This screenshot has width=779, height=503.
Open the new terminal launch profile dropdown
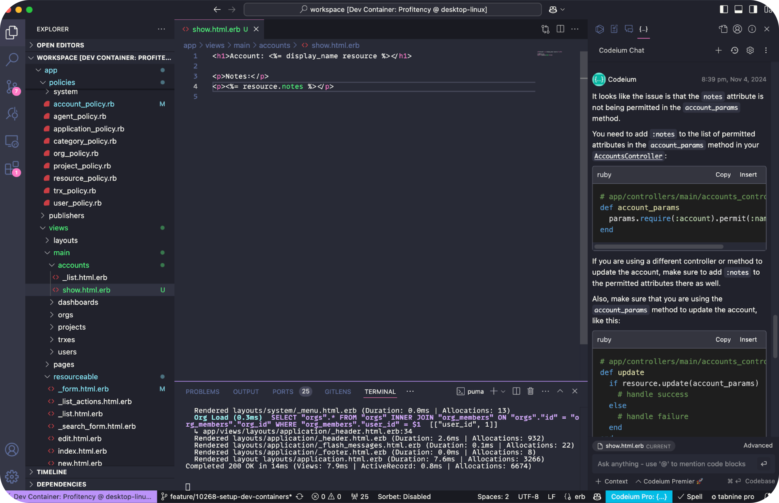coord(503,391)
